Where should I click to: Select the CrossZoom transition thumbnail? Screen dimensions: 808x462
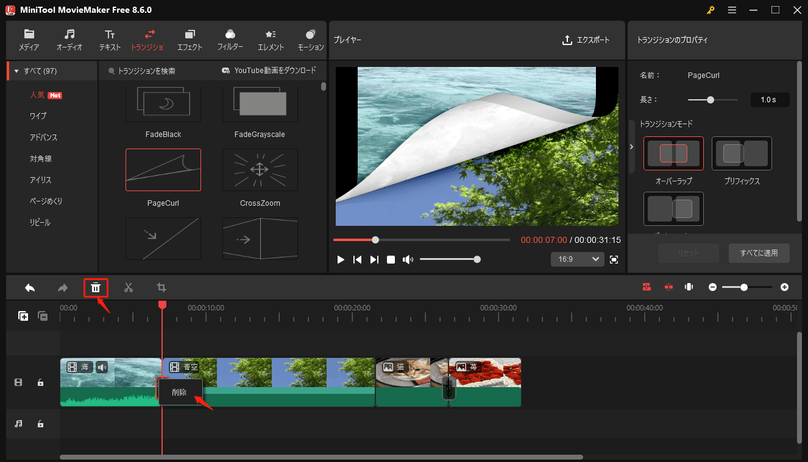pos(260,170)
